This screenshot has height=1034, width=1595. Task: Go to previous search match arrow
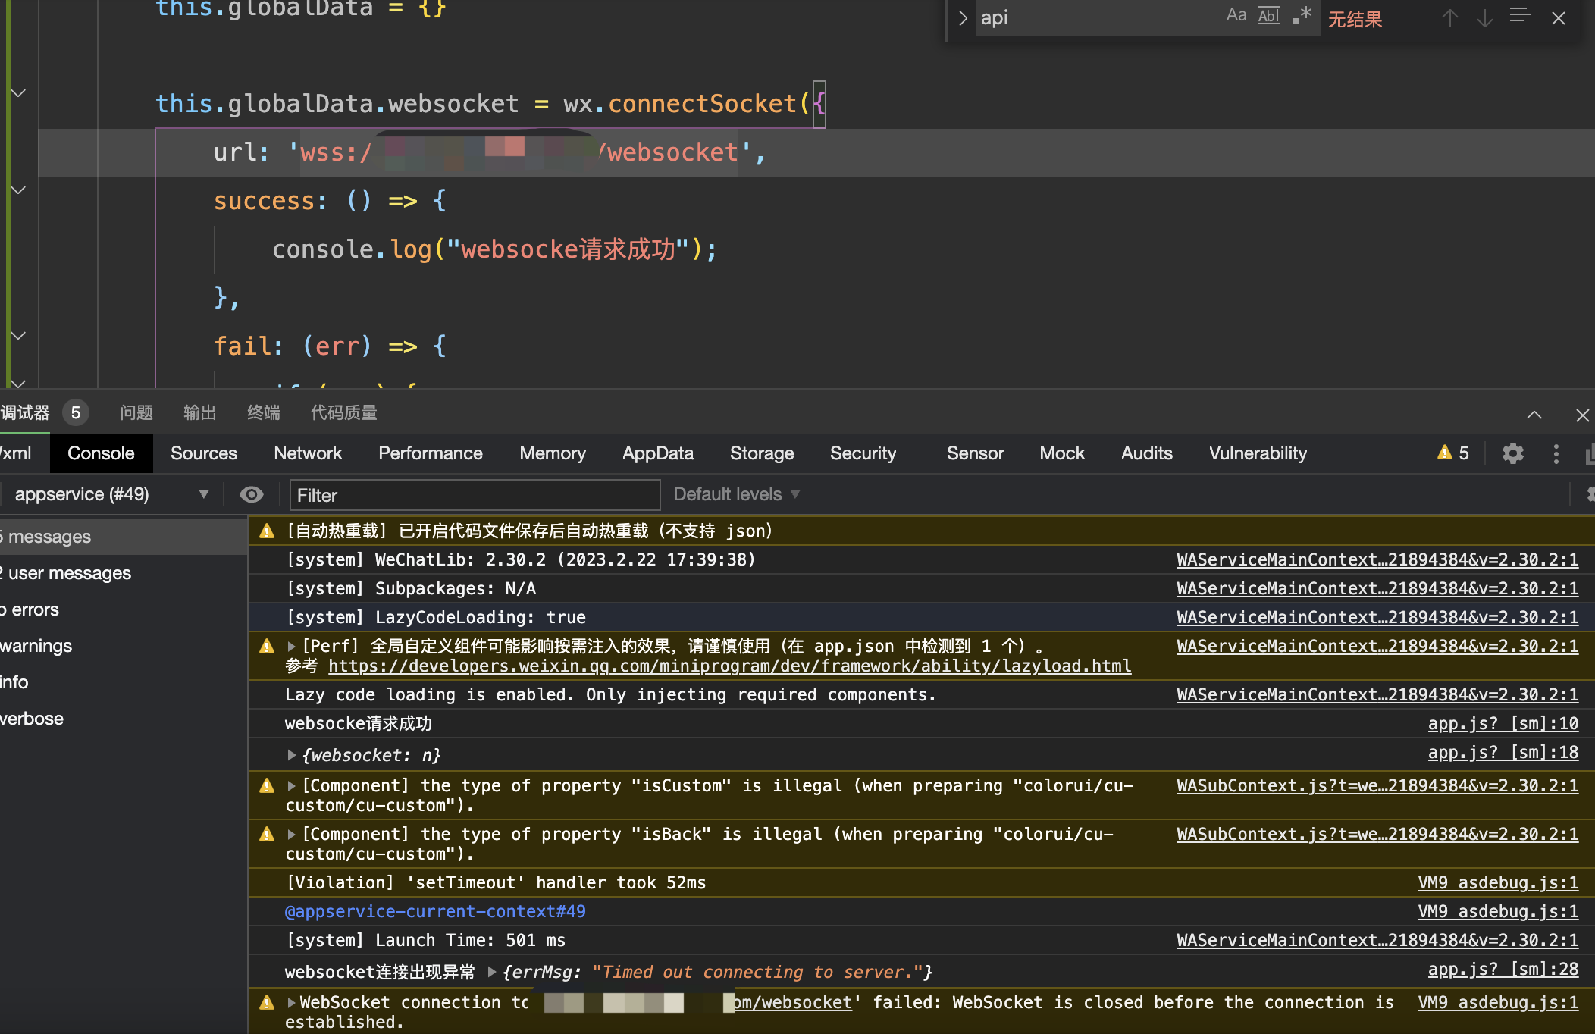pos(1449,18)
